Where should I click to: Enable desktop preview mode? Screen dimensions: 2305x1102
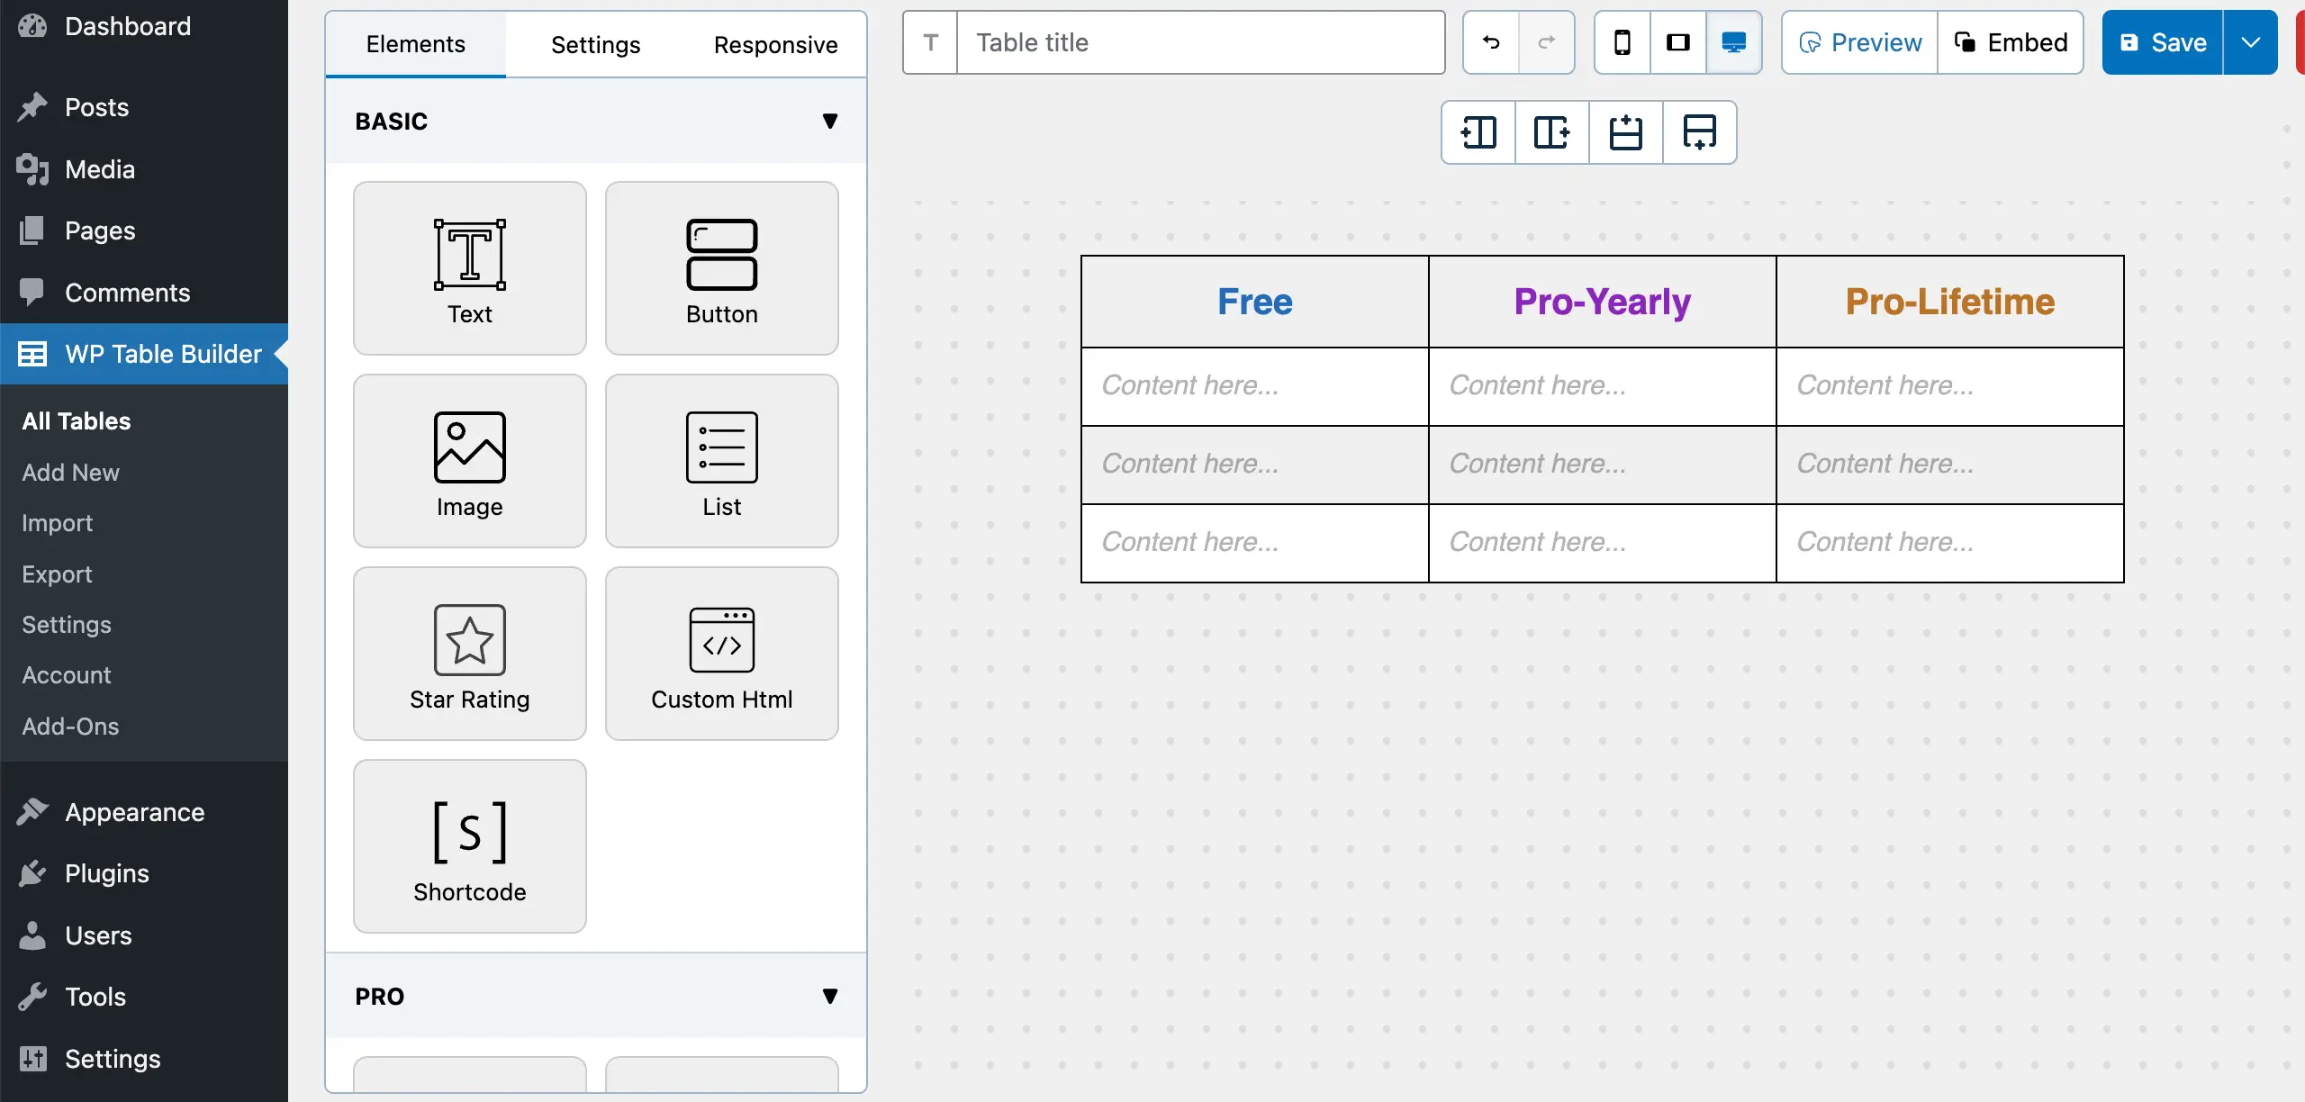[1733, 42]
